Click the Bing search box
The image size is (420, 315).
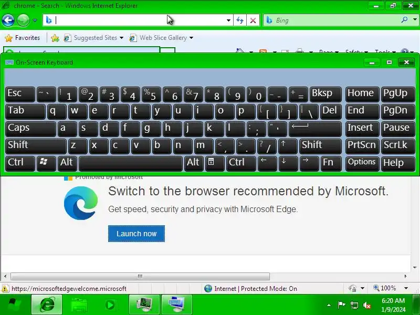point(332,20)
